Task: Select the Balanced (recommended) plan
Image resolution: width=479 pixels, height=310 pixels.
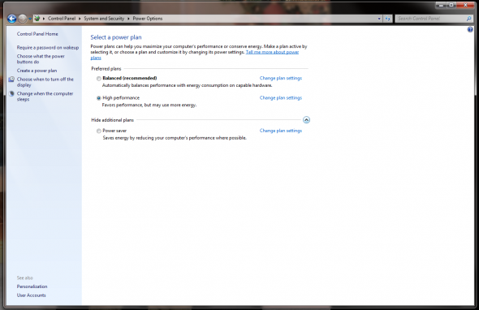Action: [x=99, y=79]
